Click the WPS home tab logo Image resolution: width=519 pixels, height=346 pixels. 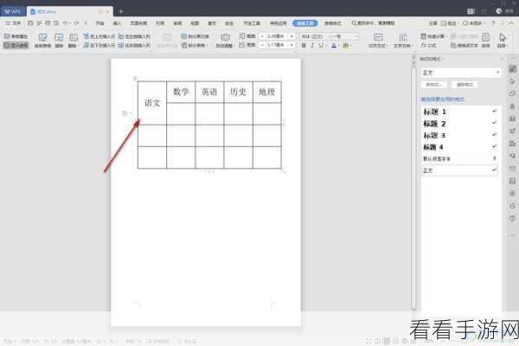[x=12, y=11]
